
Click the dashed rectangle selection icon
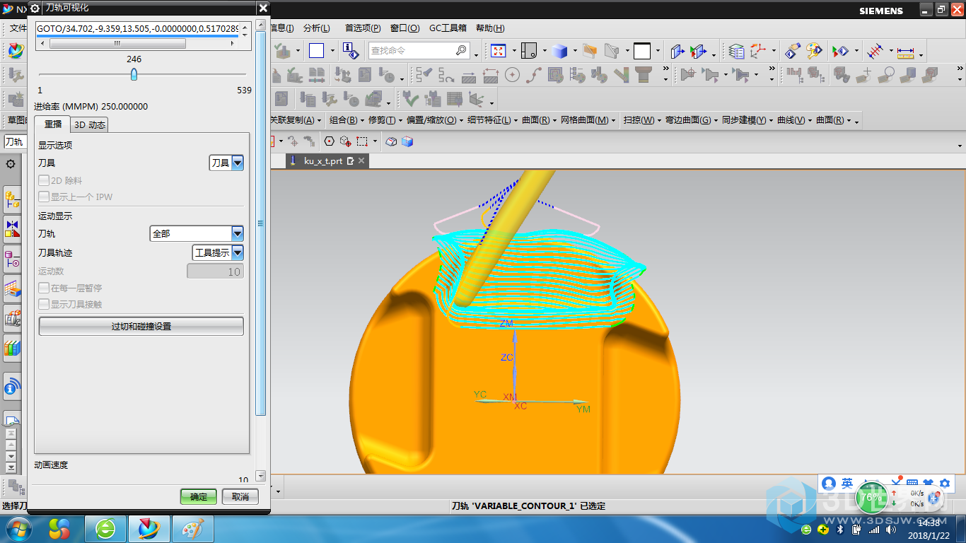pyautogui.click(x=362, y=141)
